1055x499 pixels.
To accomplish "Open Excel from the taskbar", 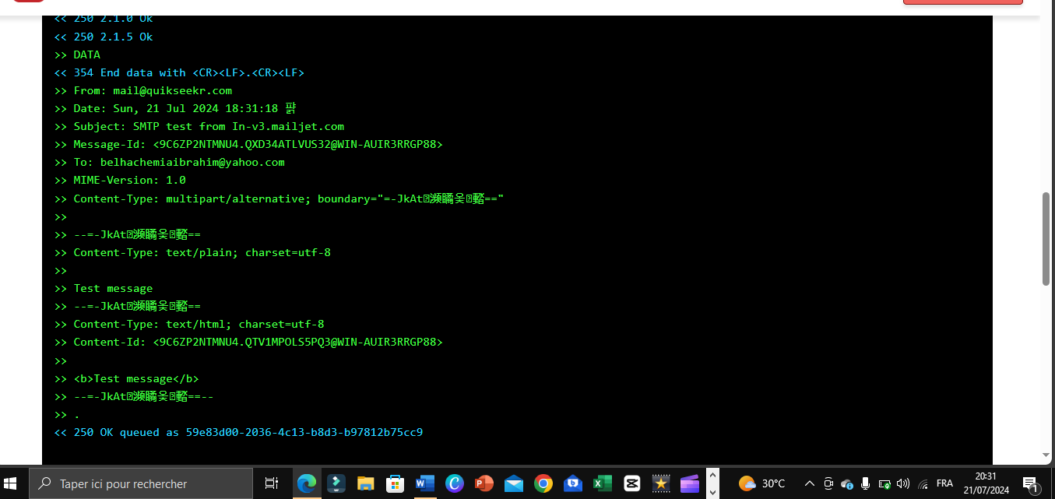I will [603, 483].
